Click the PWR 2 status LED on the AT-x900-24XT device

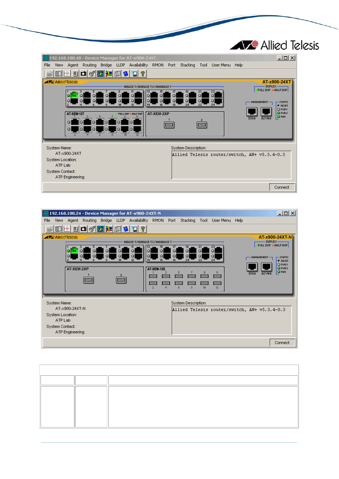click(x=279, y=113)
